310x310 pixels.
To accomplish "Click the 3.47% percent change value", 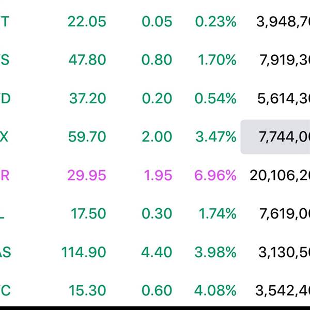I will point(215,137).
